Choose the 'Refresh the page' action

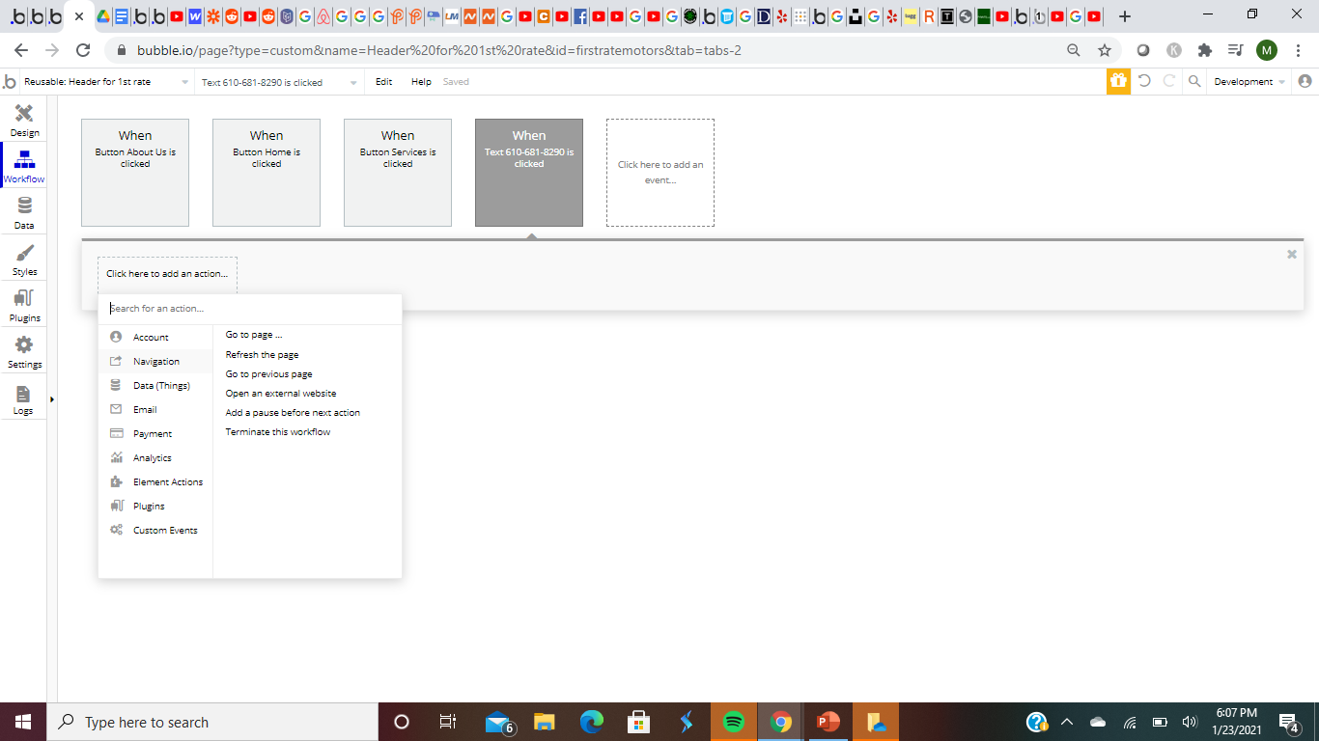263,354
